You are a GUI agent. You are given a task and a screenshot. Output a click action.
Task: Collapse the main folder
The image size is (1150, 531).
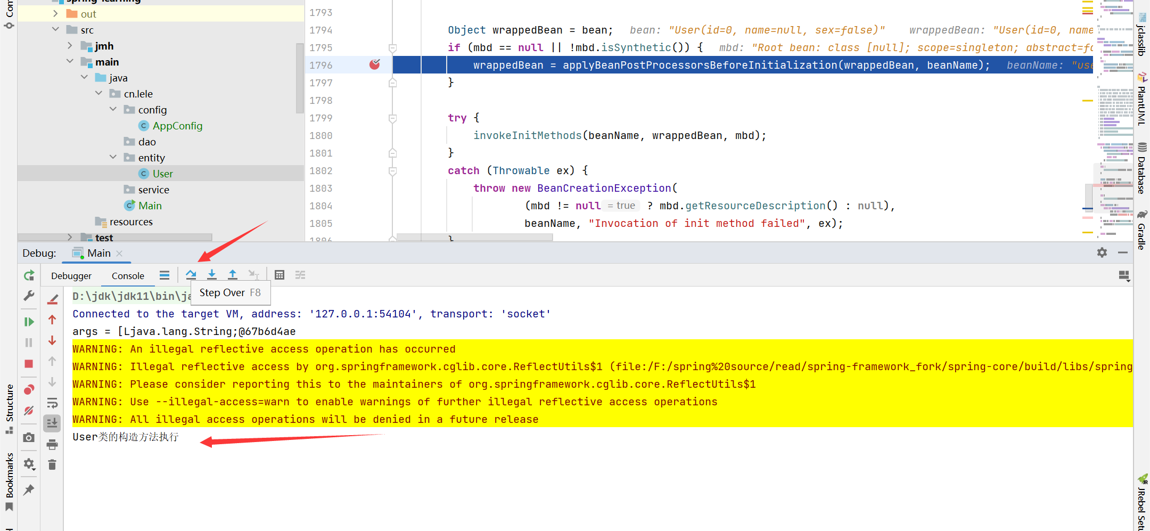[x=70, y=61]
